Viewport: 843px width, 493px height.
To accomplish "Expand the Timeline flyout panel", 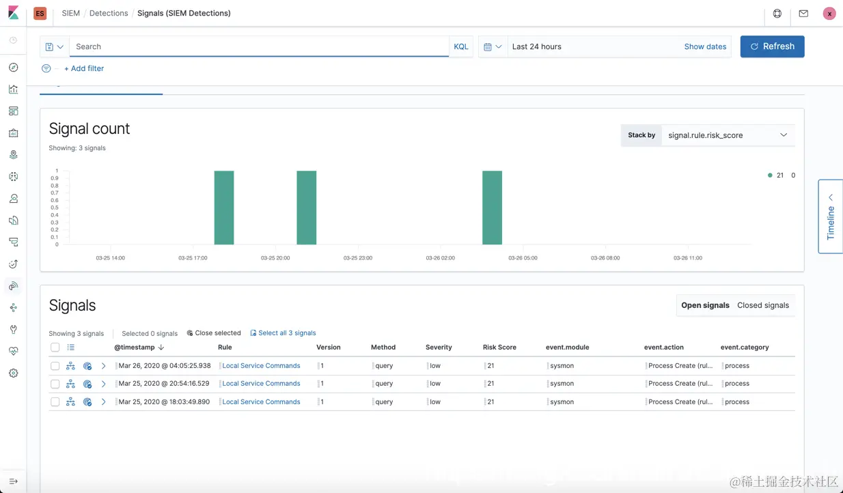I will pyautogui.click(x=831, y=216).
